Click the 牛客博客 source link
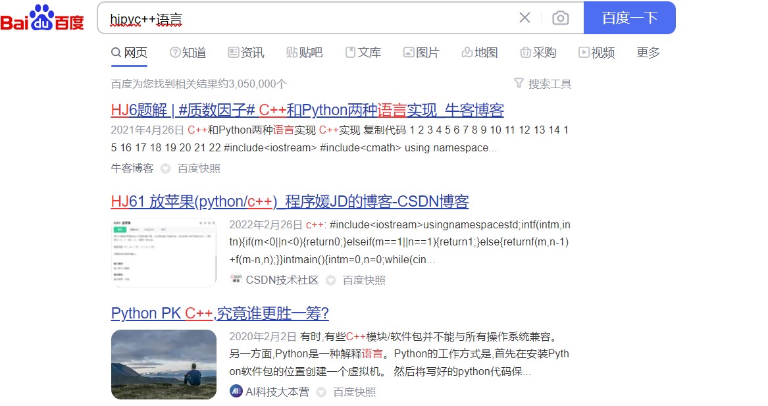This screenshot has height=406, width=768. tap(132, 168)
